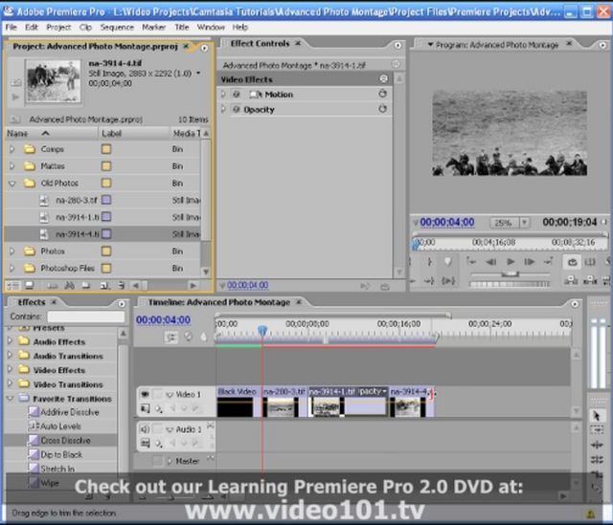Toggle Audio 1 track speaker output
Image resolution: width=613 pixels, height=525 pixels.
point(145,429)
